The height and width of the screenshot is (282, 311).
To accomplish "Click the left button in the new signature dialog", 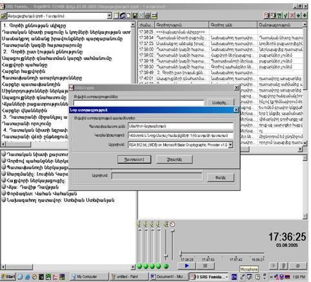I will click(x=134, y=159).
